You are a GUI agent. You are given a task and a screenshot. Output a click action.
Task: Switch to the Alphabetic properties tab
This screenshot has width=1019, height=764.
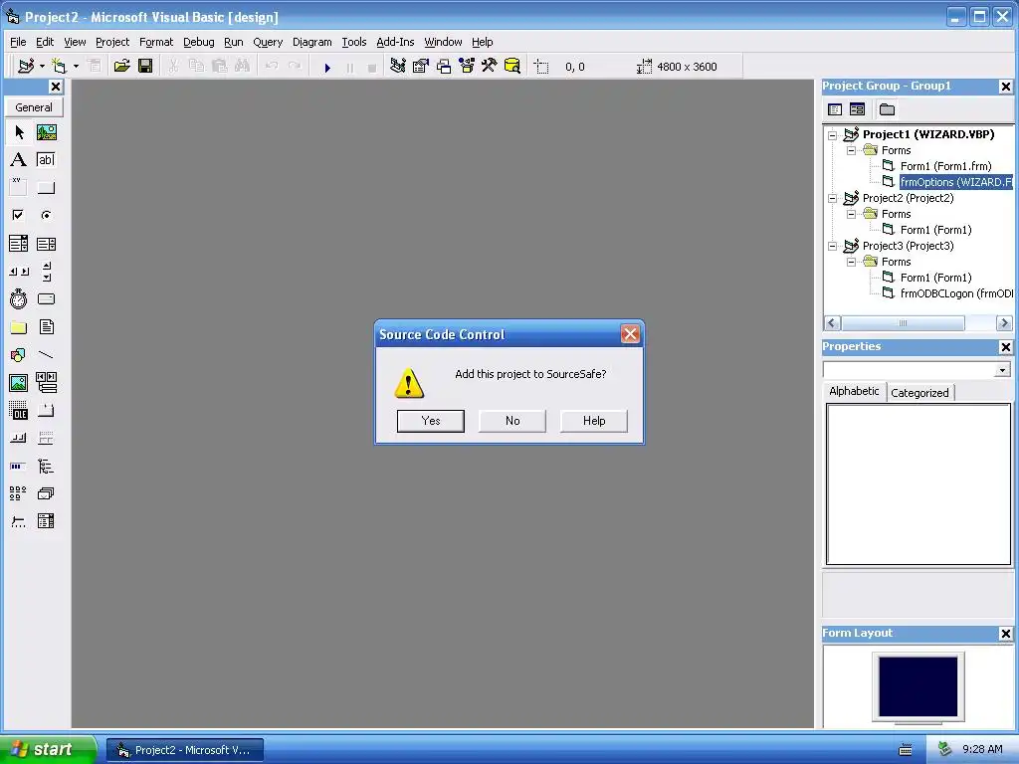854,391
